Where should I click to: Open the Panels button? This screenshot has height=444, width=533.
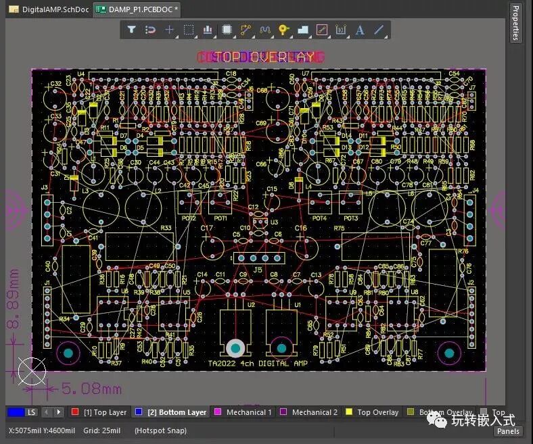[508, 431]
